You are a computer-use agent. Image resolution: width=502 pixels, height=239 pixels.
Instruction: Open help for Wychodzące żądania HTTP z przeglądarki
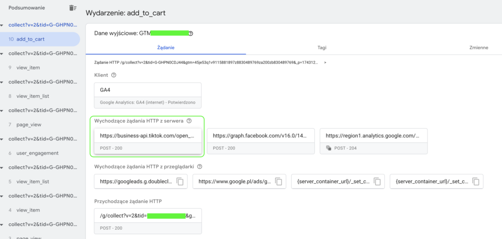(x=200, y=166)
